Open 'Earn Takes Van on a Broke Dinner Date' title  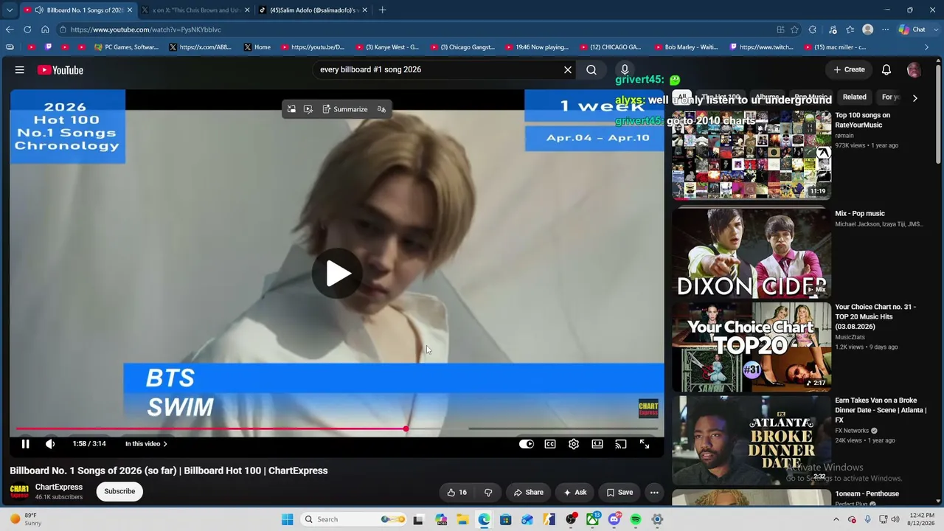pyautogui.click(x=881, y=410)
